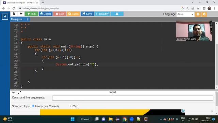Go back in browser history

click(x=3, y=8)
